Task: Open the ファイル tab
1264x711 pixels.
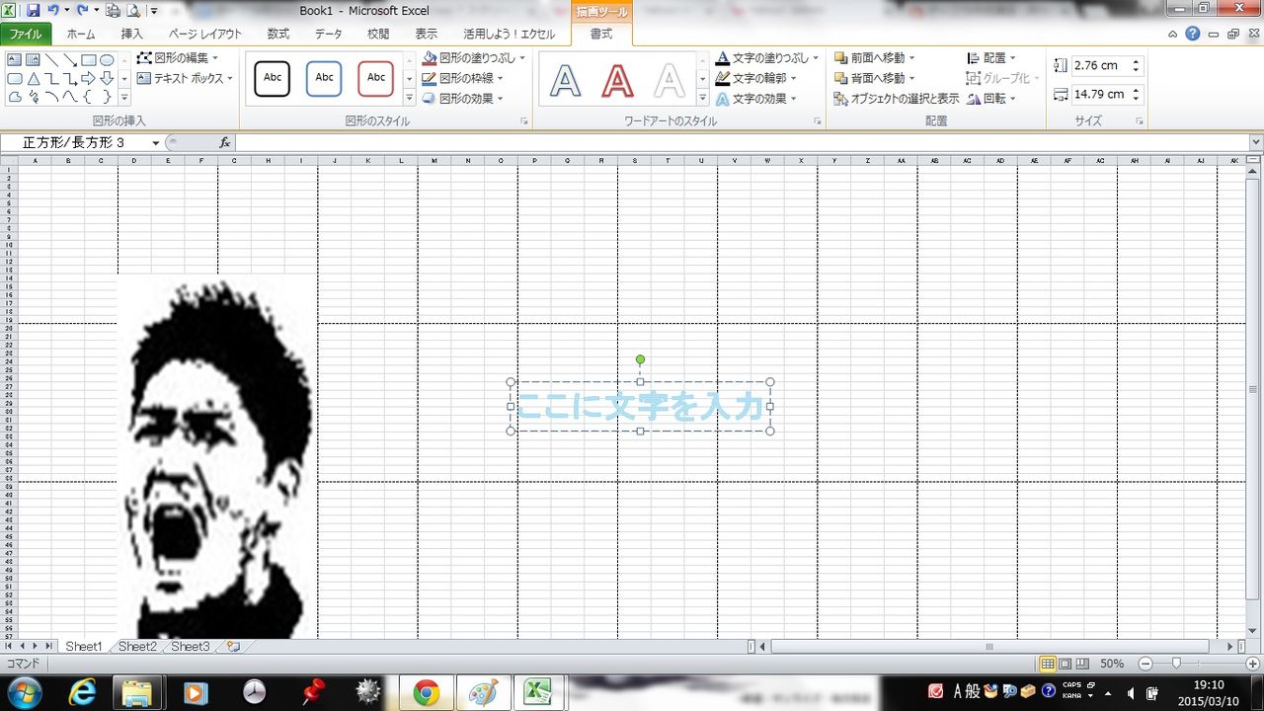Action: coord(26,34)
